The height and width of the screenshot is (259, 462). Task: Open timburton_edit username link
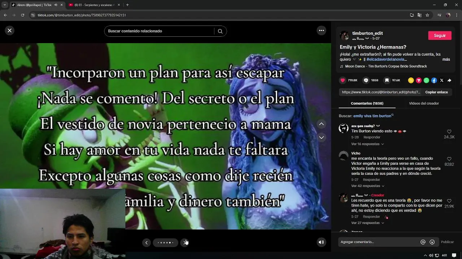tap(367, 33)
